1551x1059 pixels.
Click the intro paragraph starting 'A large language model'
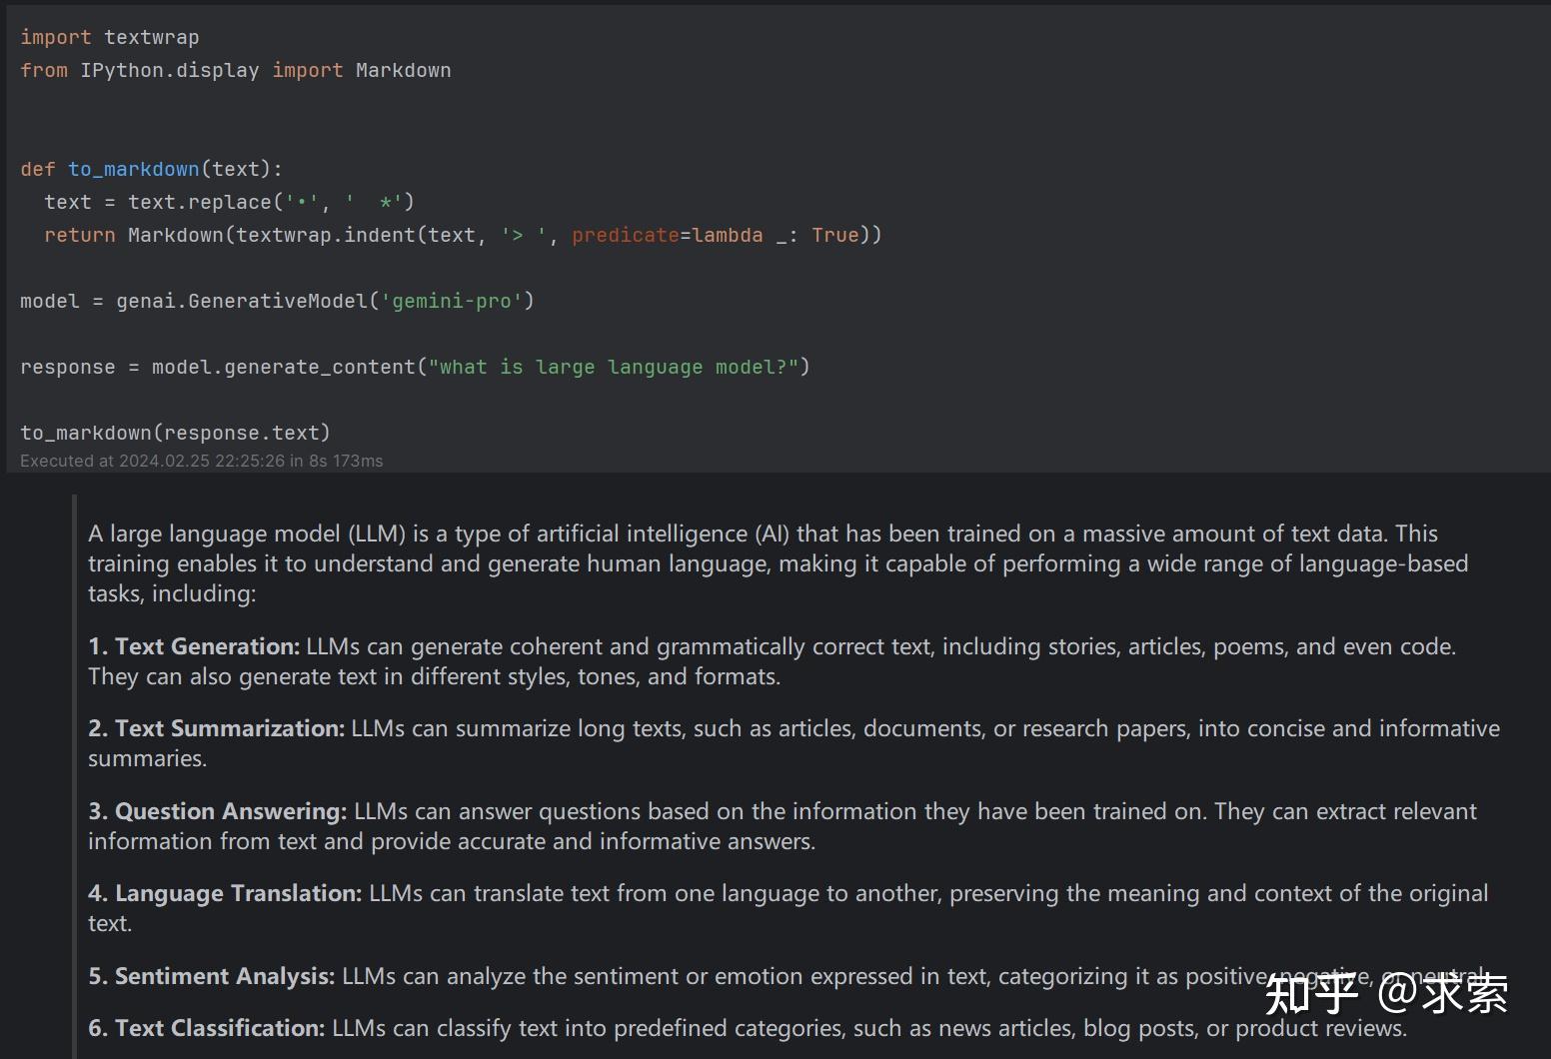pyautogui.click(x=777, y=563)
